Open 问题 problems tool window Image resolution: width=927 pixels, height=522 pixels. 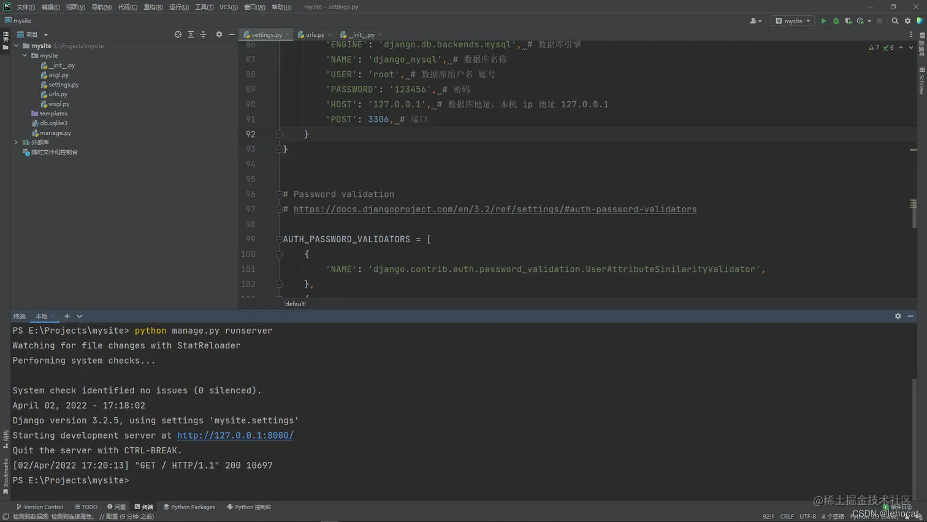coord(116,507)
